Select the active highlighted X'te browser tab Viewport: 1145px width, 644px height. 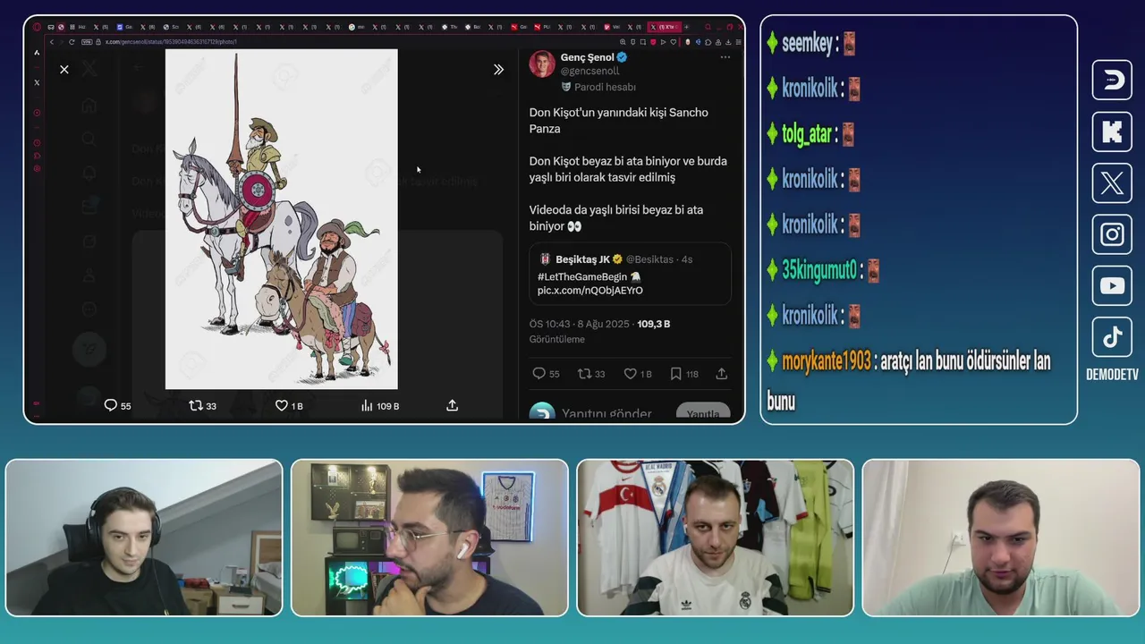tap(665, 27)
